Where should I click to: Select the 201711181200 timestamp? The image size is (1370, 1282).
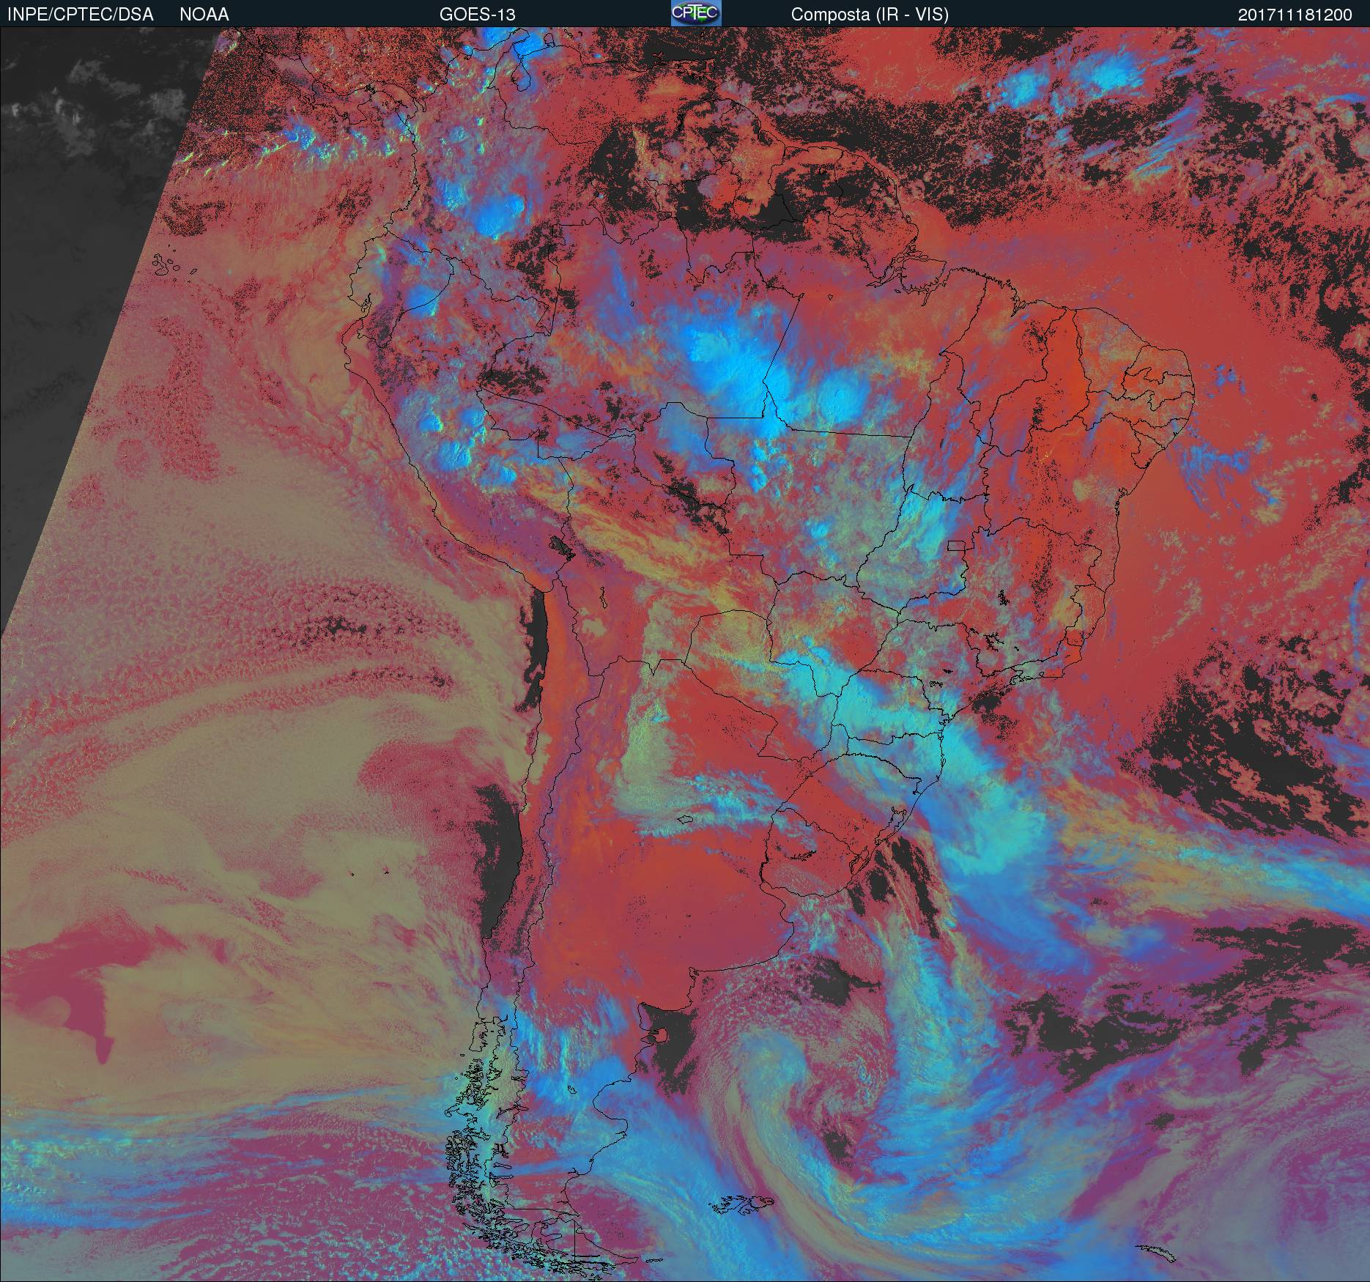[1295, 15]
